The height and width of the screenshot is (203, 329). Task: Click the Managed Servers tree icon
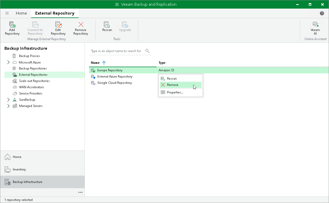[x=15, y=106]
